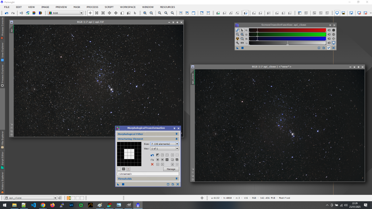The image size is (372, 209).
Task: Click the blue undo arrow in Structuring Element
Action: pos(152,155)
